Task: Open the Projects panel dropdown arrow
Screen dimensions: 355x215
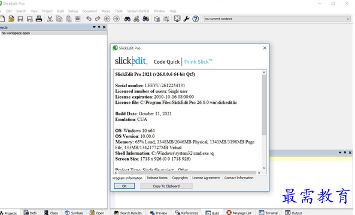Action: (94, 27)
